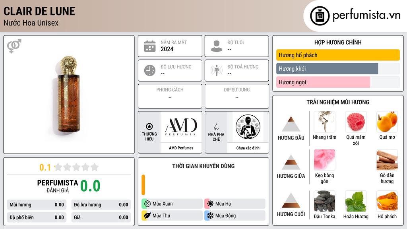Select the Mùa Thu season button
The height and width of the screenshot is (229, 407).
[172, 216]
